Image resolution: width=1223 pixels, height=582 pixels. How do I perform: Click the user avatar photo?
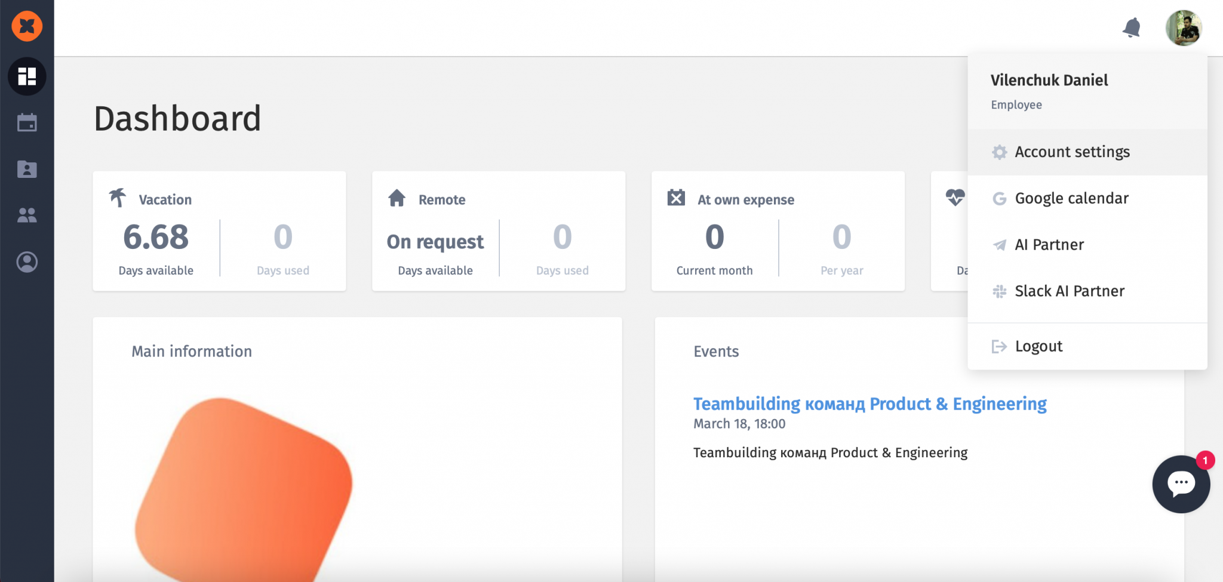1184,27
